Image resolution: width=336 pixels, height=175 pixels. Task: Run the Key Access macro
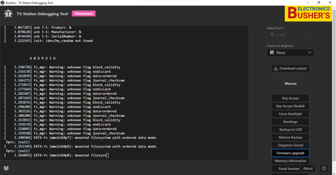click(290, 98)
